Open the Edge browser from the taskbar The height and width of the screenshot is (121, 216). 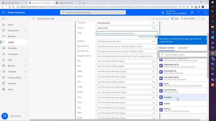[x=212, y=48]
